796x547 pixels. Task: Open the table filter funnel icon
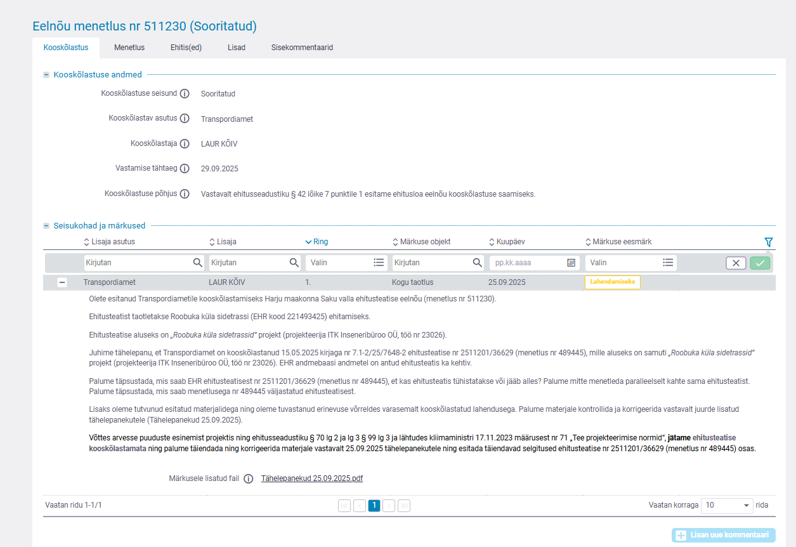click(769, 242)
